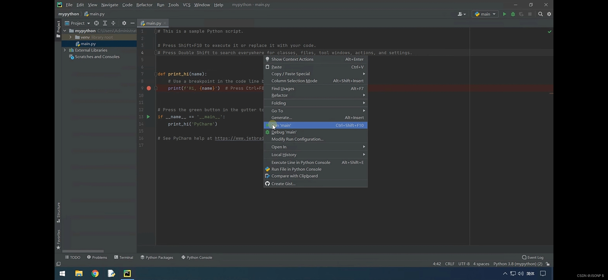The image size is (608, 280).
Task: Close the main.py editor tab
Action: 165,23
